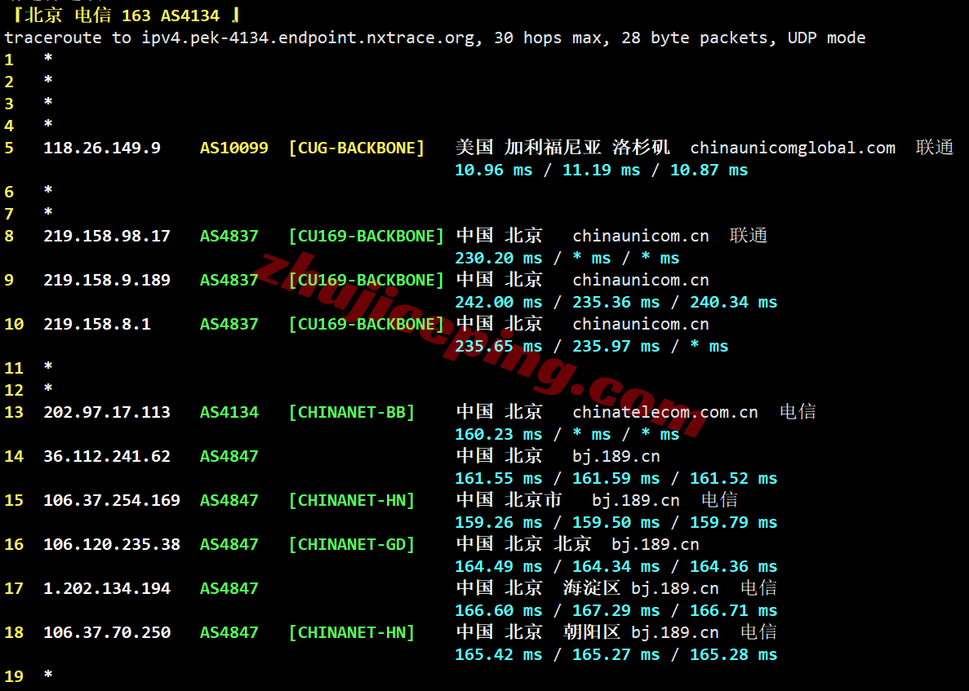
Task: Select IP address 36.112.241.62
Action: click(x=107, y=456)
